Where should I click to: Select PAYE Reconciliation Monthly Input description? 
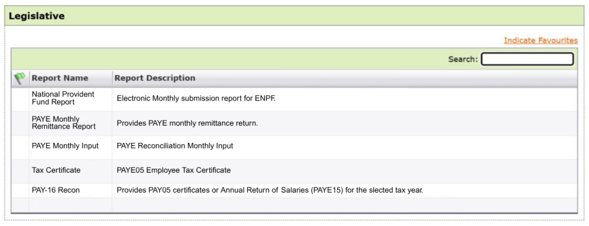[175, 146]
